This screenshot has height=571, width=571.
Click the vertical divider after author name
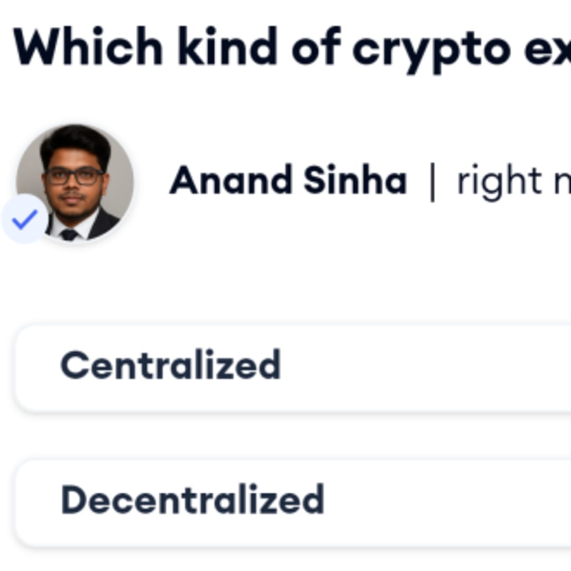coord(432,181)
